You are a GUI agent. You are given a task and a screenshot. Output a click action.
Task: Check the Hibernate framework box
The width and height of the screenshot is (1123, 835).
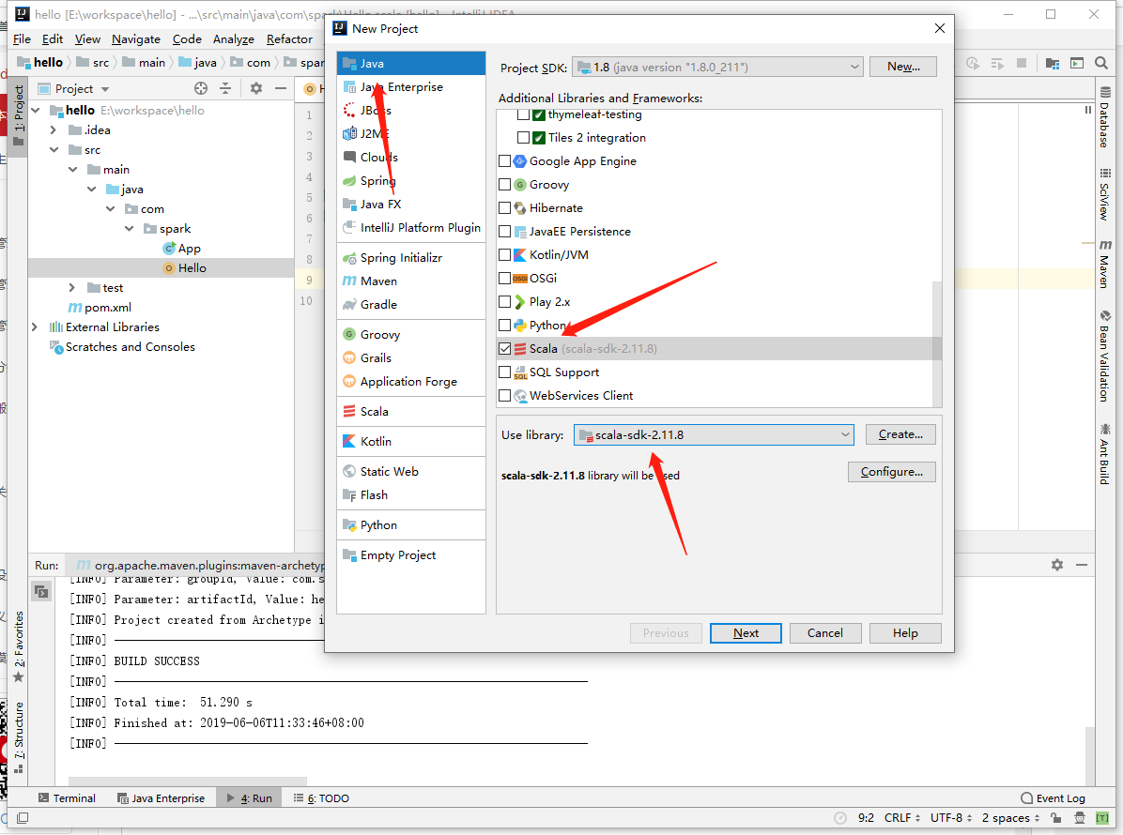505,208
